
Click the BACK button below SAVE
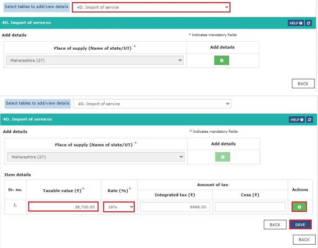[x=304, y=240]
